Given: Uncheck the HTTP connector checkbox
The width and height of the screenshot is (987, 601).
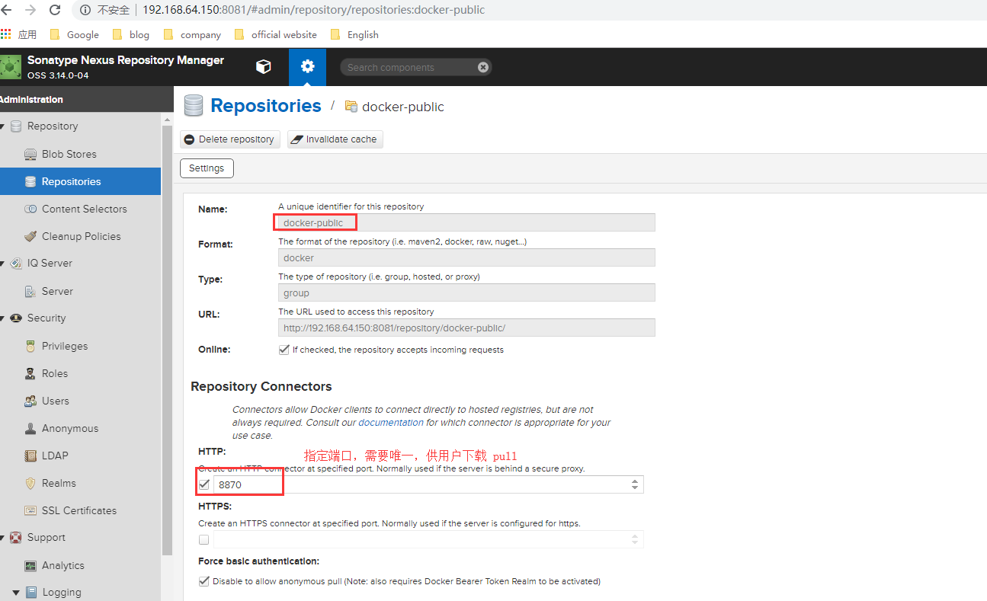Looking at the screenshot, I should pyautogui.click(x=204, y=484).
